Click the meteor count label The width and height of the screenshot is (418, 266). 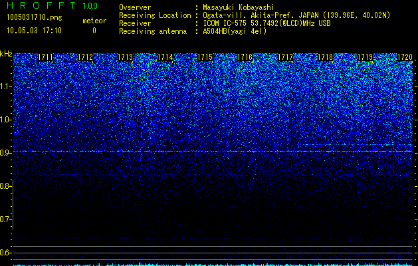click(94, 21)
